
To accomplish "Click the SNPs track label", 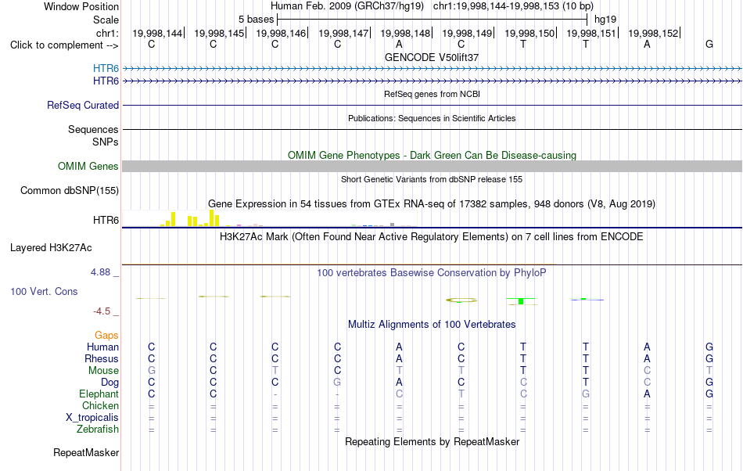I will [x=106, y=142].
